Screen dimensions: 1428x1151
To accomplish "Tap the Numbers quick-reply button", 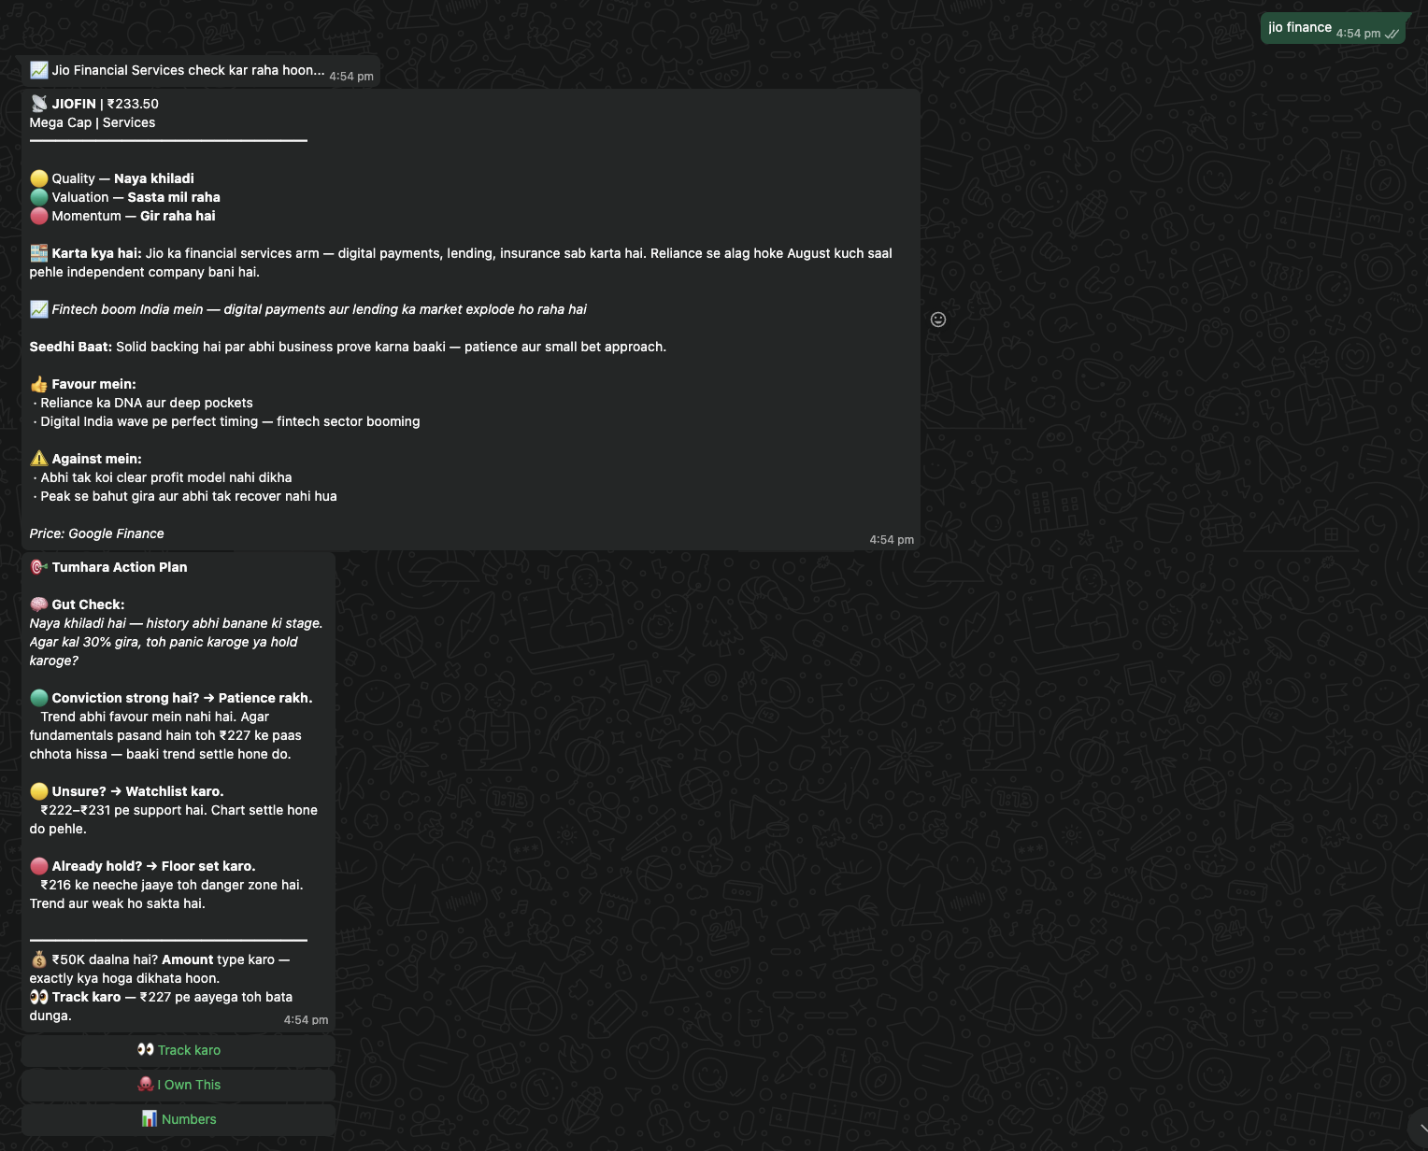I will (178, 1119).
